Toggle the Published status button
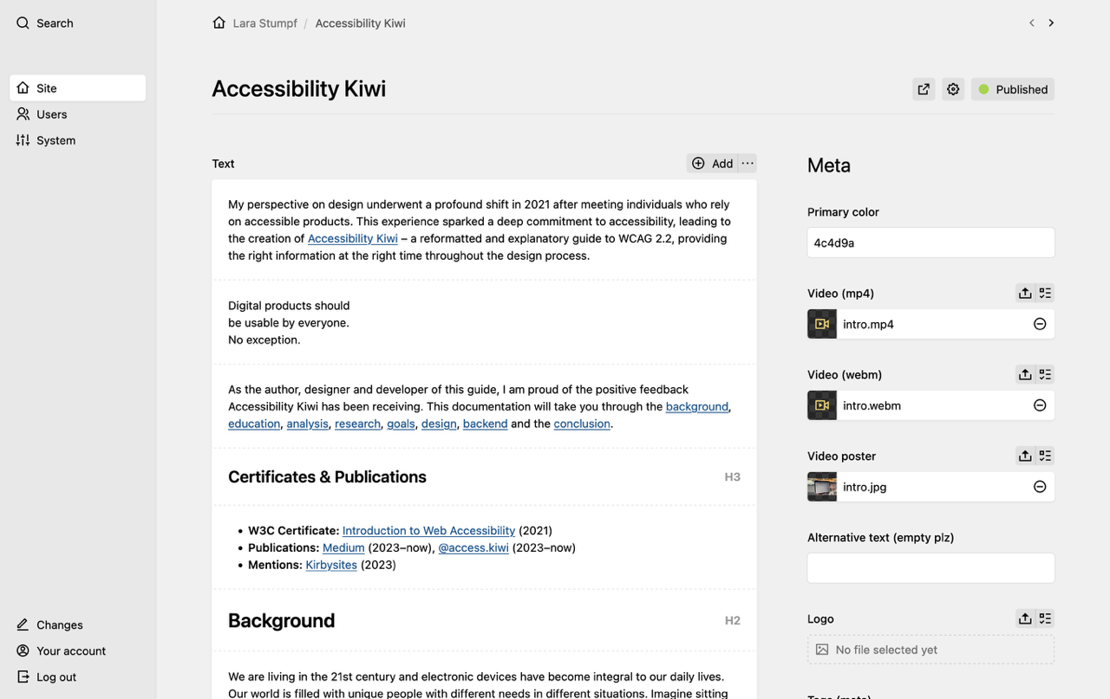The width and height of the screenshot is (1110, 699). pos(1013,89)
